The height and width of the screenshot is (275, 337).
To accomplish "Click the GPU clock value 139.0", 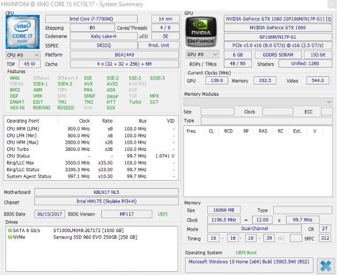I will coord(217,80).
